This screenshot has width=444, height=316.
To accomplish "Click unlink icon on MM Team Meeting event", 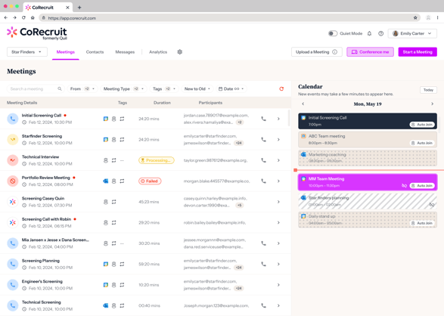I will 404,185.
